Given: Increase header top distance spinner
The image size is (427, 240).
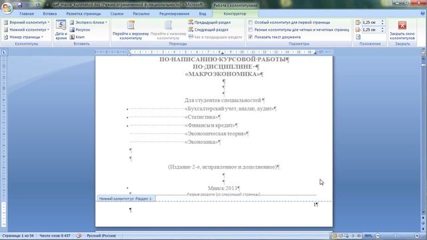Looking at the screenshot, I should click(382, 21).
